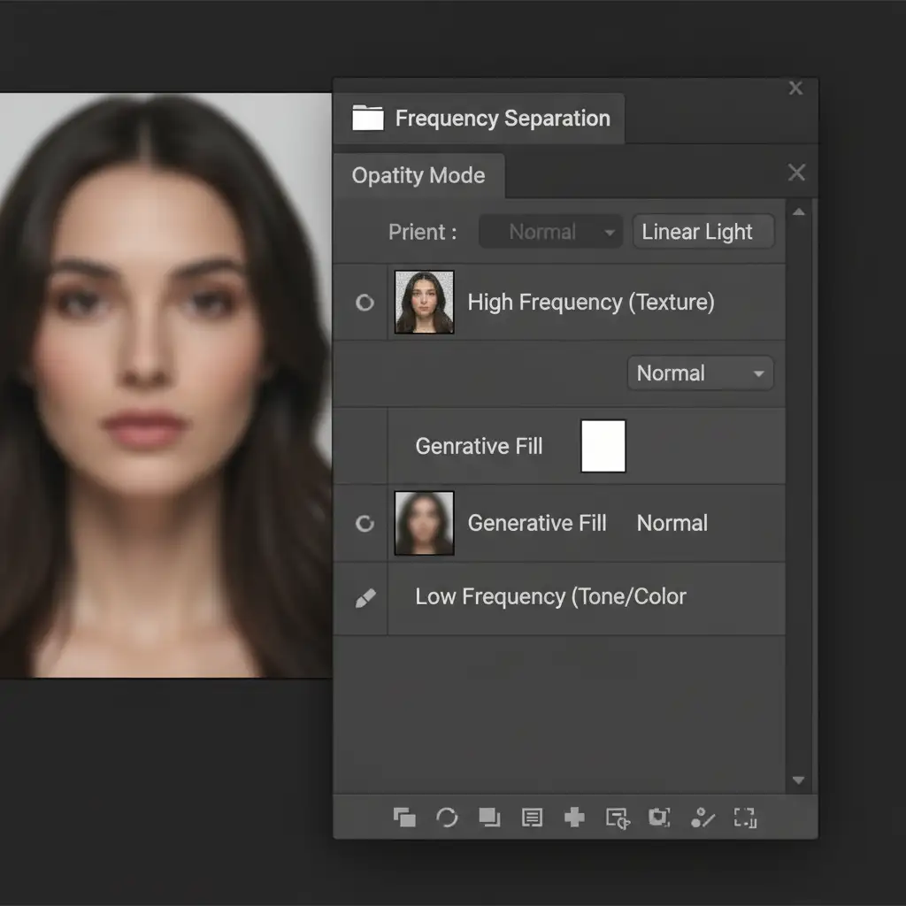Select the Frequency Separation tab
906x906 pixels.
[x=502, y=119]
